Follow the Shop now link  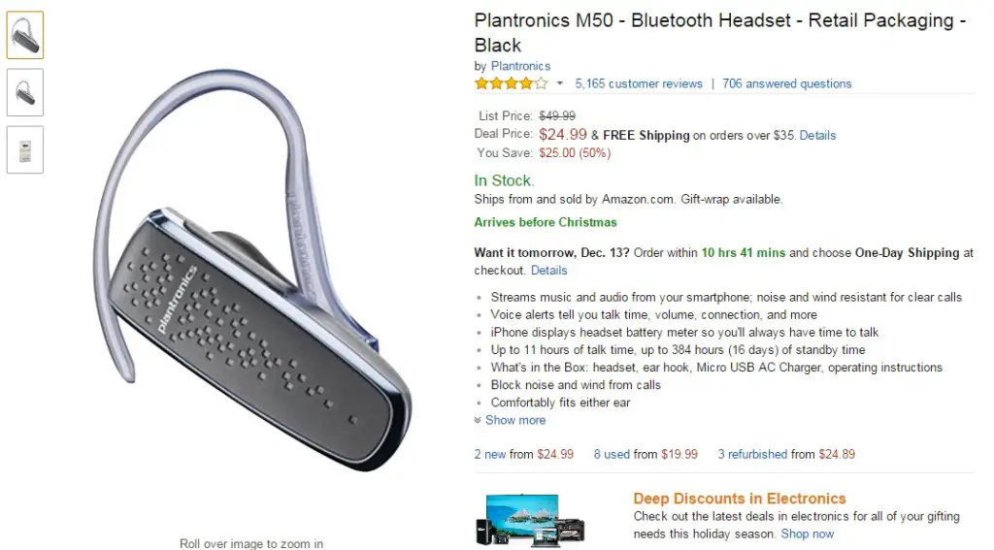807,534
